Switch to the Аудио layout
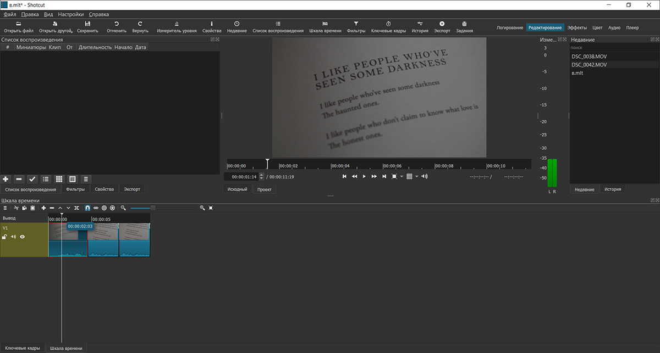 pyautogui.click(x=614, y=27)
